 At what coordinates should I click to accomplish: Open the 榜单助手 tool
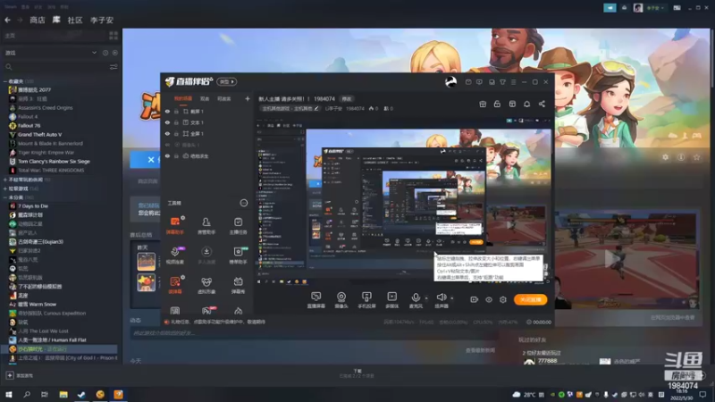pyautogui.click(x=238, y=255)
